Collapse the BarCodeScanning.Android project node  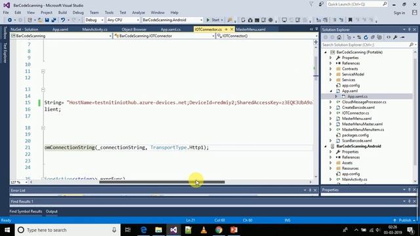(x=325, y=146)
